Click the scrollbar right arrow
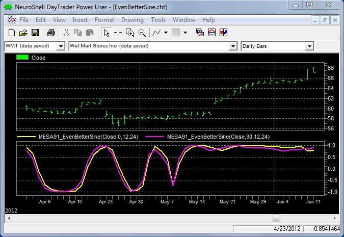 click(334, 218)
